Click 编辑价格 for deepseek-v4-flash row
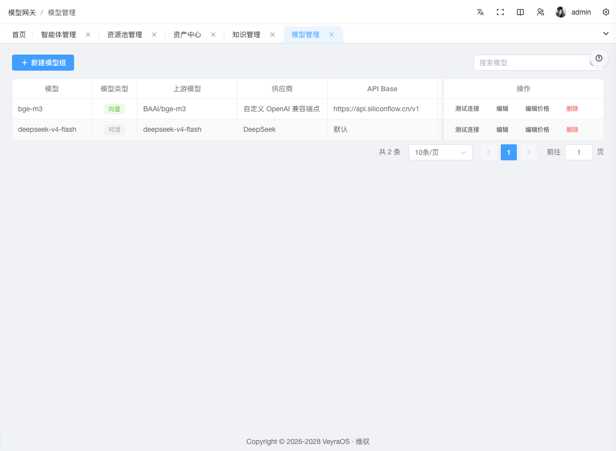Screen dimensions: 616x451 click(537, 130)
